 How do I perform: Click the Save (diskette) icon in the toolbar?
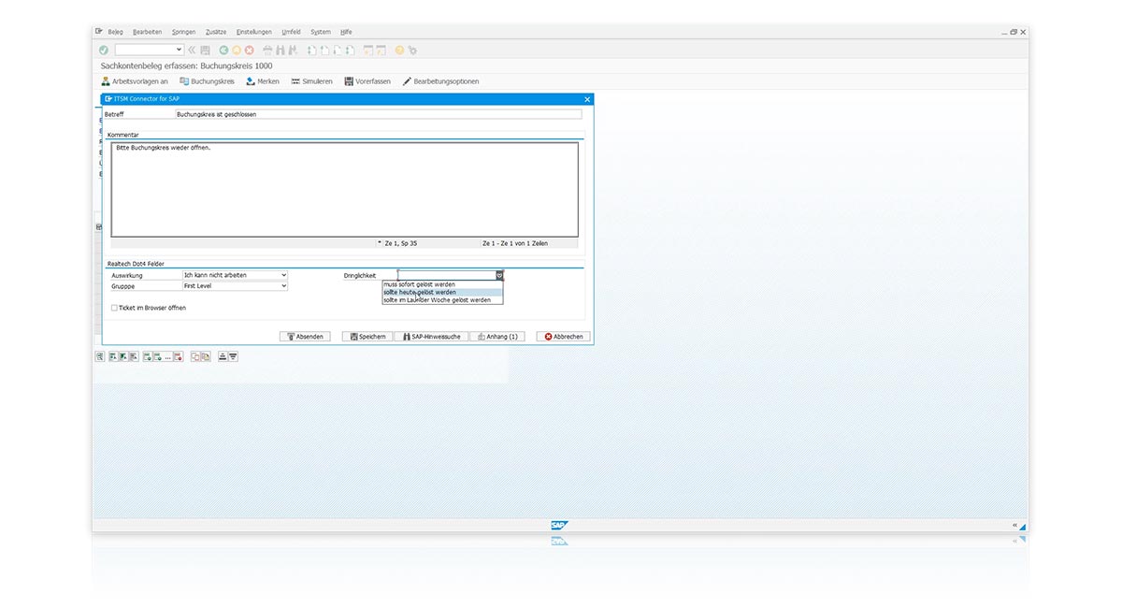click(206, 49)
